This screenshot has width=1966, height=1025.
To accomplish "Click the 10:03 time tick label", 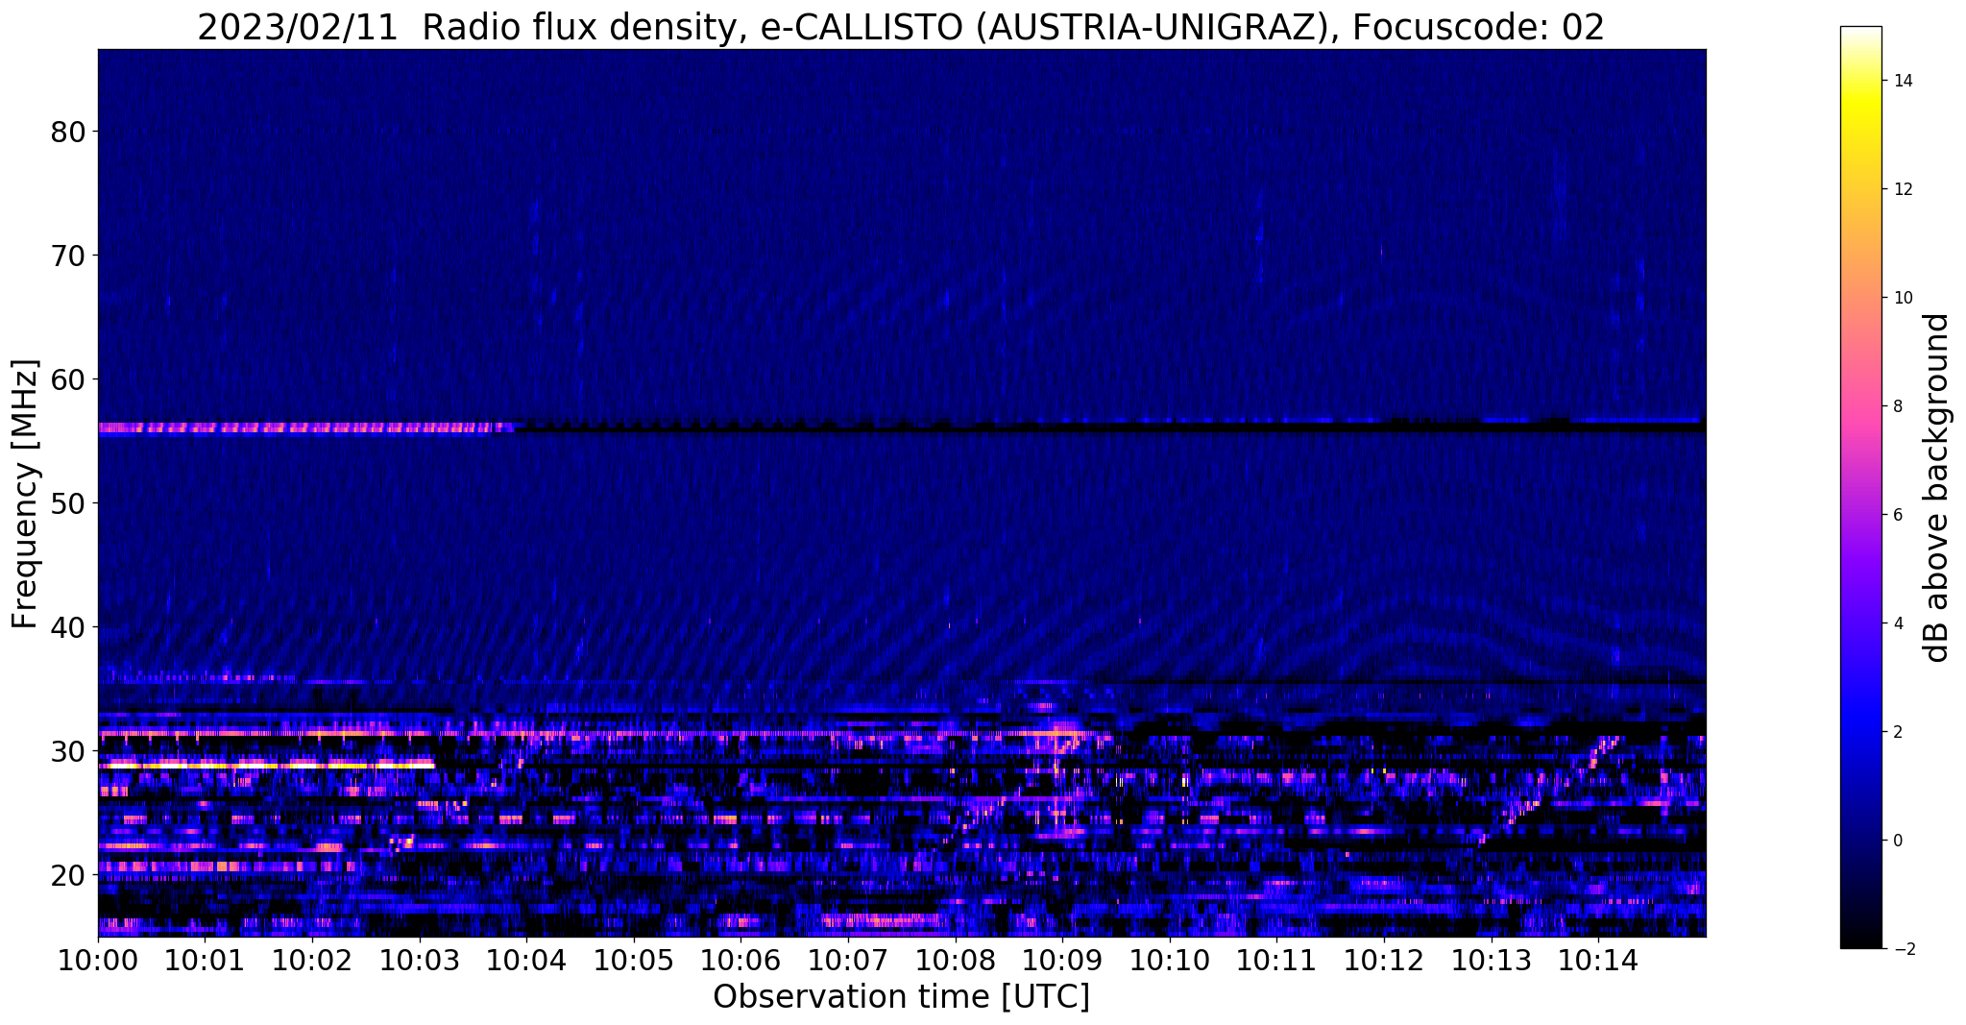I will (x=419, y=961).
